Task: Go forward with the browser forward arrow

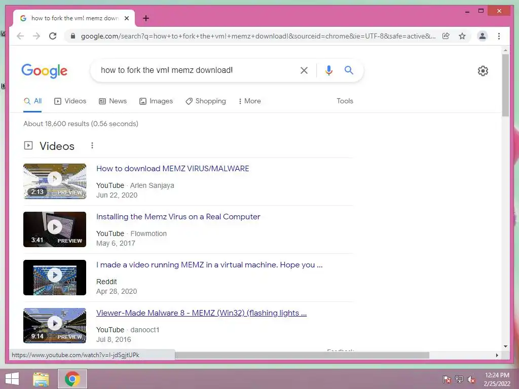Action: 36,36
